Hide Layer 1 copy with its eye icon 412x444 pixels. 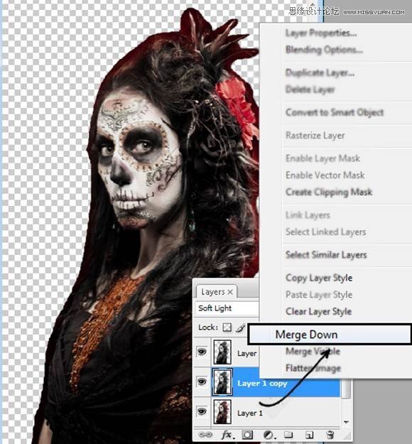pyautogui.click(x=202, y=381)
